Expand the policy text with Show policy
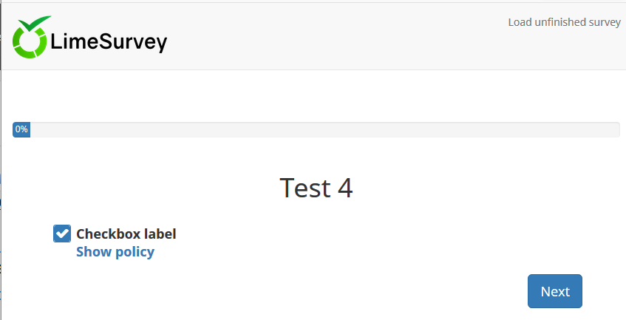 [115, 252]
